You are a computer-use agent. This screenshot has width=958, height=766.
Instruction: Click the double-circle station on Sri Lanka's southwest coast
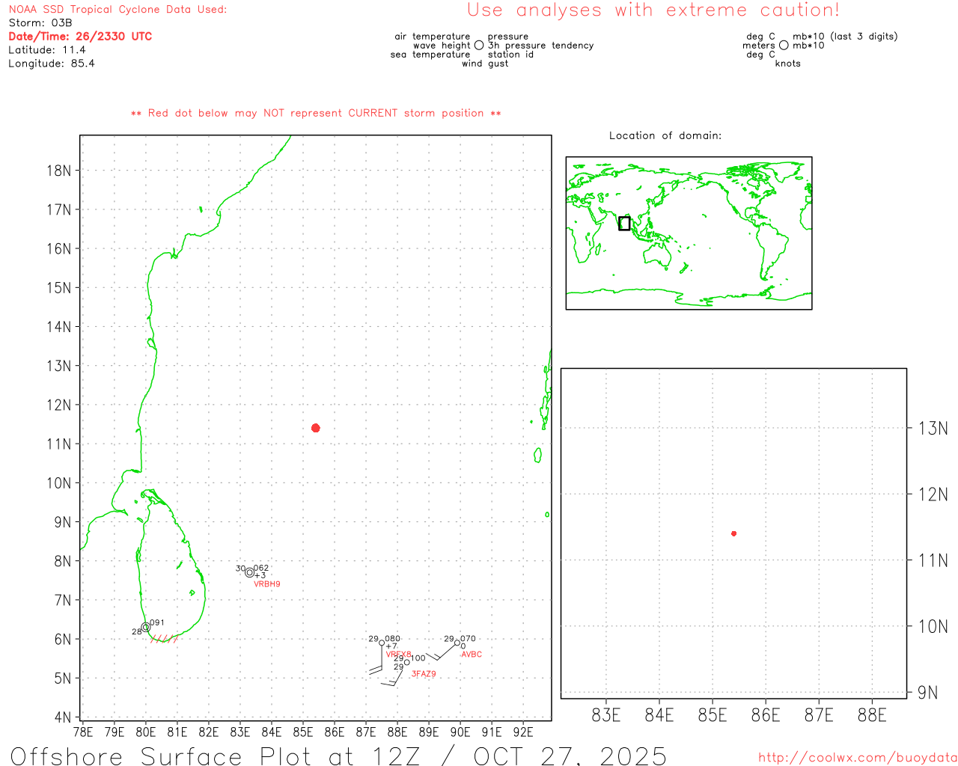coord(146,628)
